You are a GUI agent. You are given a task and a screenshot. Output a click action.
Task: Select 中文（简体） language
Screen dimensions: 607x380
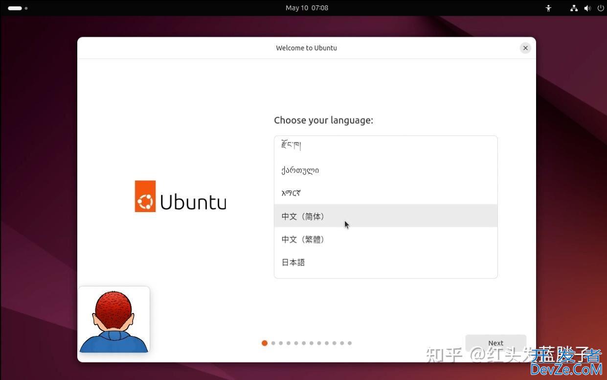tap(386, 216)
